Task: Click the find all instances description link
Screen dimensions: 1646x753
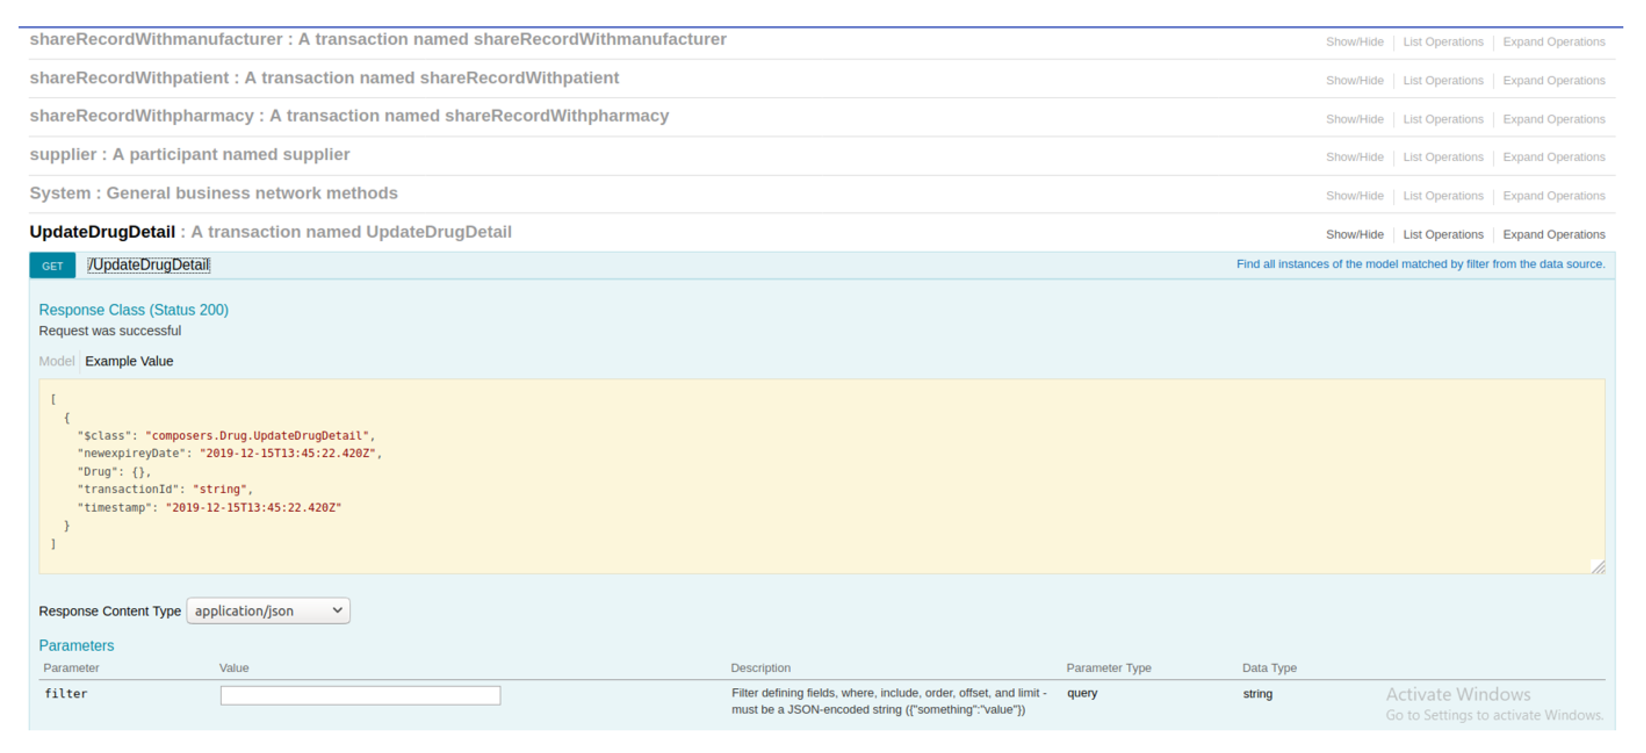Action: [1420, 264]
